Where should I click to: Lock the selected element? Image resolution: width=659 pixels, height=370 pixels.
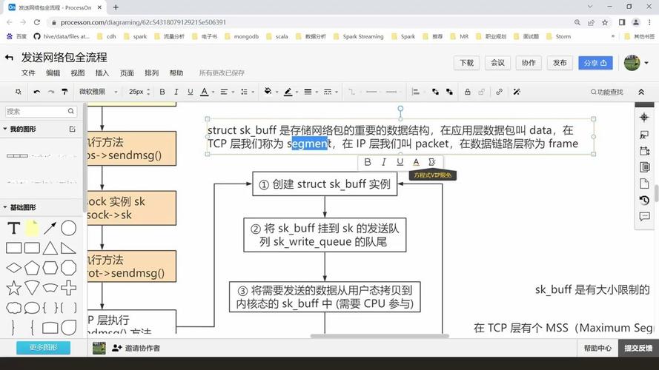coord(467,92)
